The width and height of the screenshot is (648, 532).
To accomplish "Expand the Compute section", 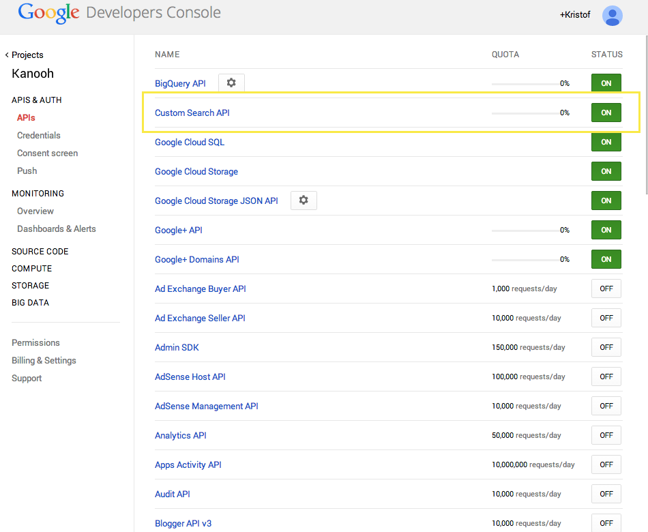I will click(32, 269).
